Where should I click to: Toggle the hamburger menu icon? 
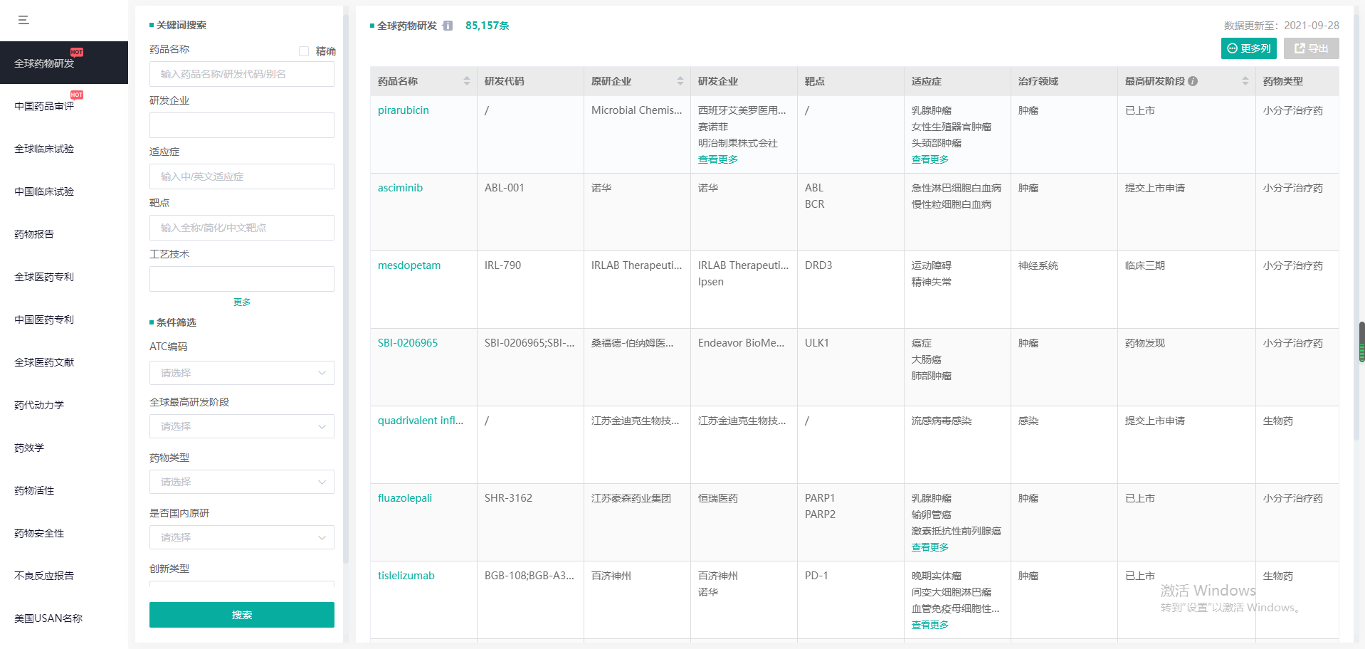pos(23,20)
